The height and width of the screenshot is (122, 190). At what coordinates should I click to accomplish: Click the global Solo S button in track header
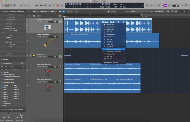39,16
